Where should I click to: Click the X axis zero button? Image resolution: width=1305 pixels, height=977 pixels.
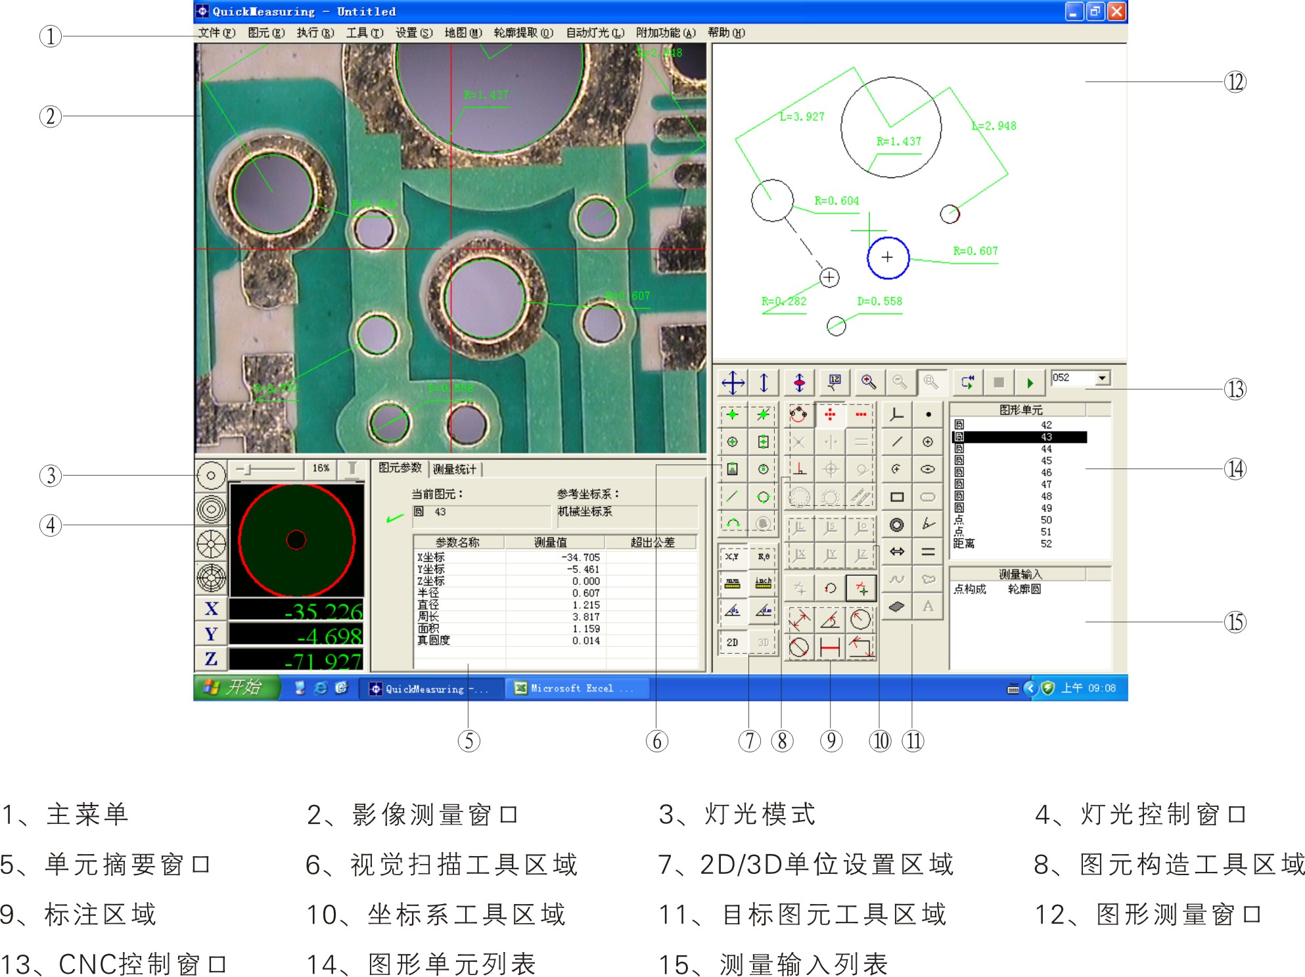coord(211,608)
